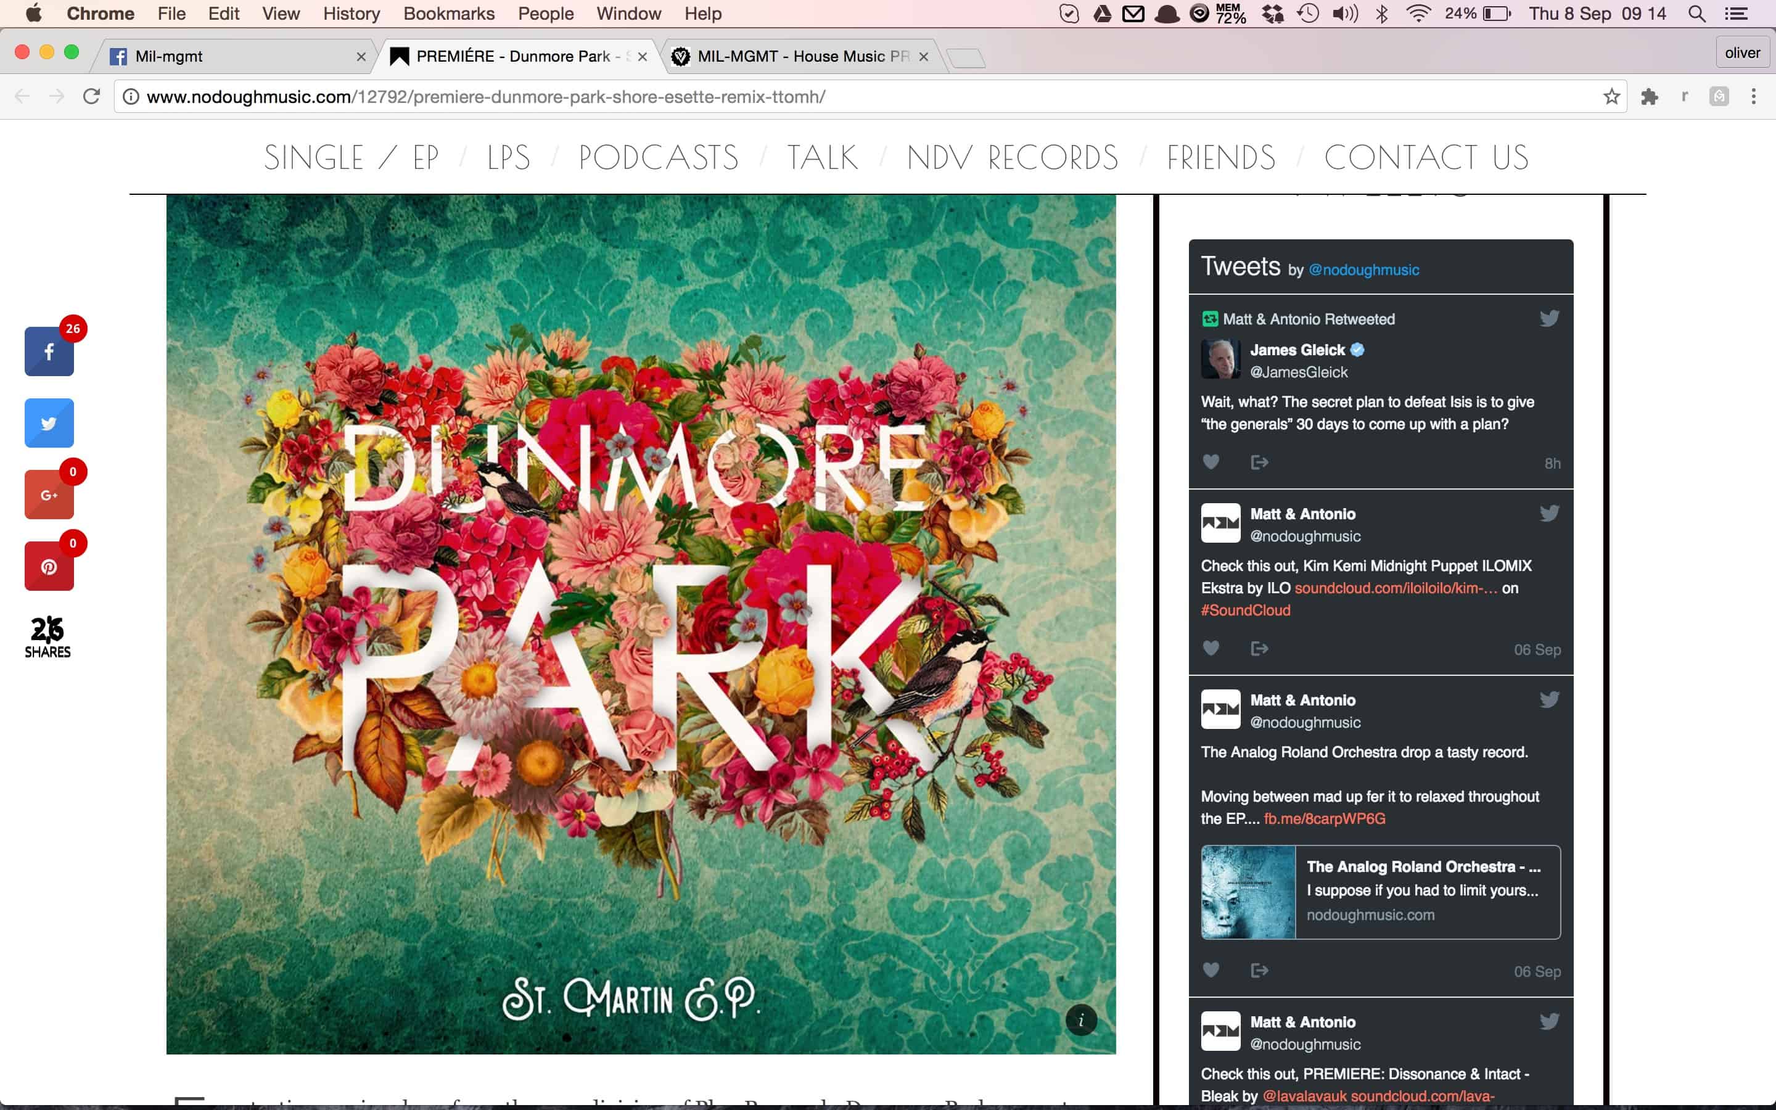This screenshot has width=1776, height=1110.
Task: Open the Analog Roland Orchestra link card
Action: [1381, 892]
